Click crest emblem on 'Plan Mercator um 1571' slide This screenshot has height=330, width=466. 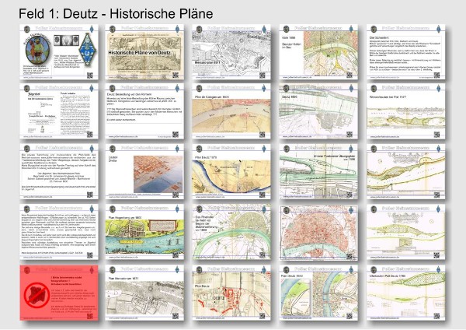pos(113,270)
